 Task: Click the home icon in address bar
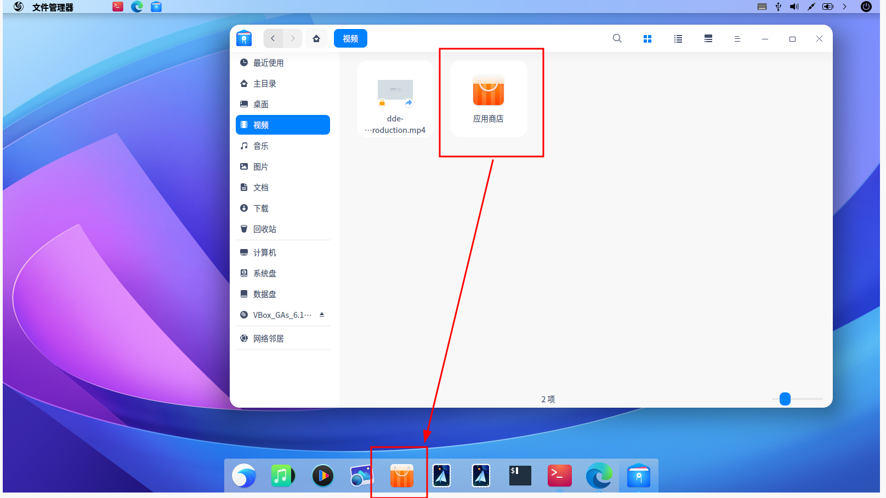[x=316, y=38]
